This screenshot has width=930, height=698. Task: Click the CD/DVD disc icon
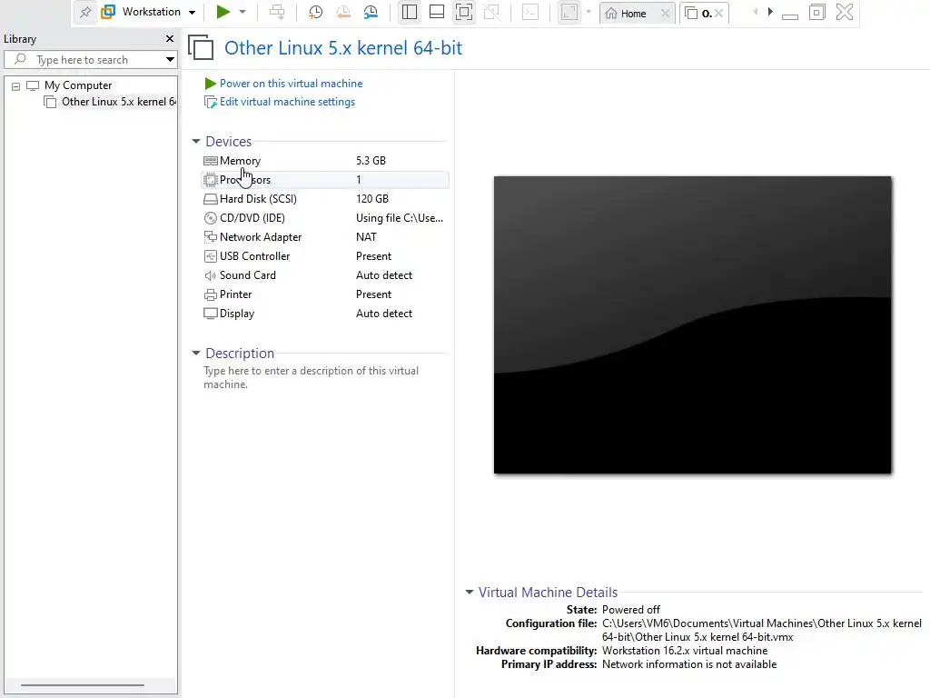(x=210, y=218)
